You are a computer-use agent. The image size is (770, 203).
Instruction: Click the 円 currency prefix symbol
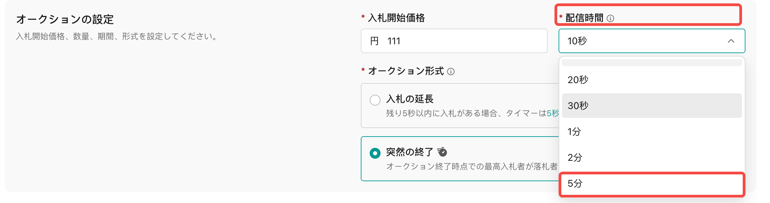374,41
